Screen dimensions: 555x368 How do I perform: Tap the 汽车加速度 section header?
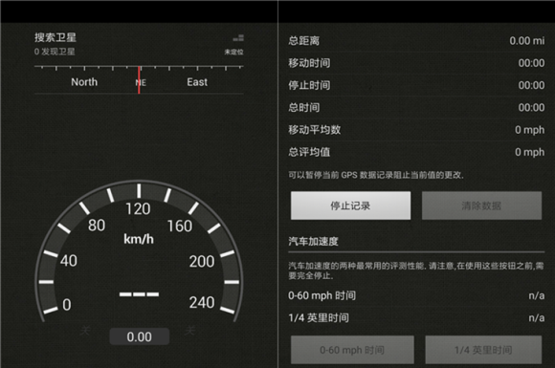(x=313, y=242)
